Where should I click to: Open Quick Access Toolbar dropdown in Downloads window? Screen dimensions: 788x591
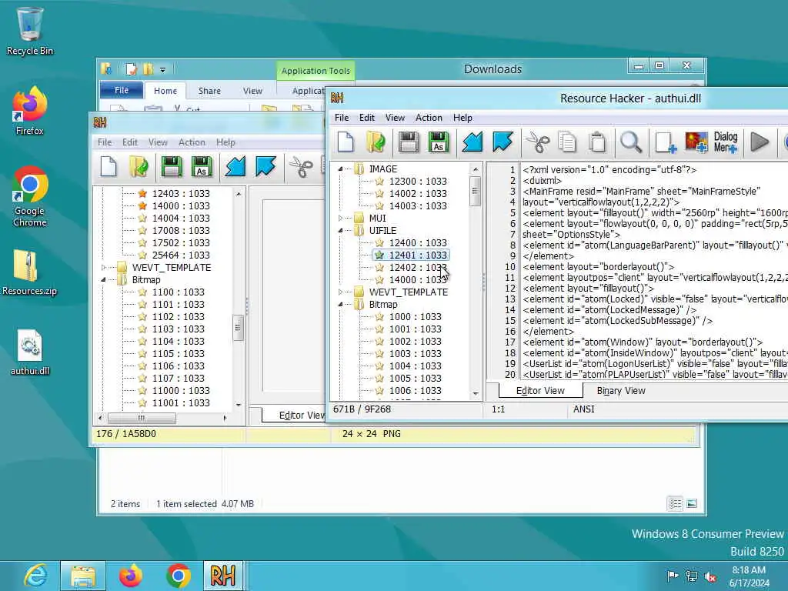162,69
